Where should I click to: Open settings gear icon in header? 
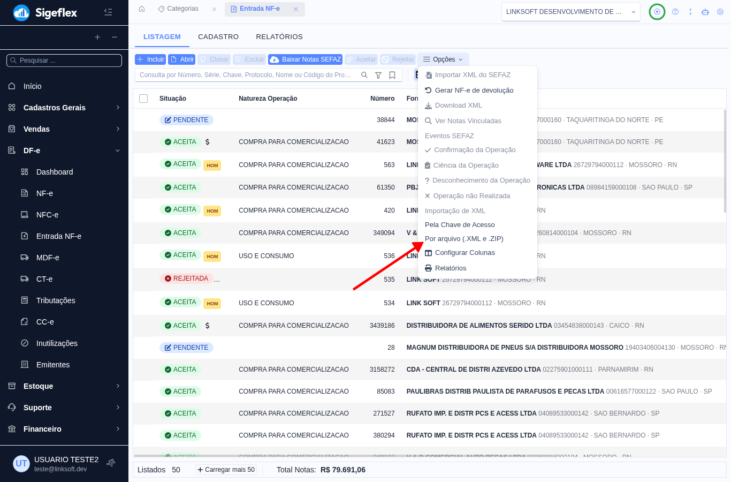pos(720,12)
